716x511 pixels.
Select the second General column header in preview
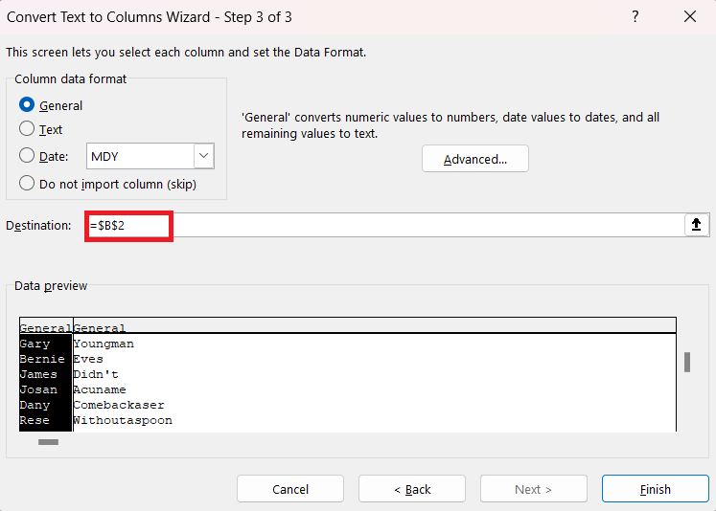click(x=99, y=328)
